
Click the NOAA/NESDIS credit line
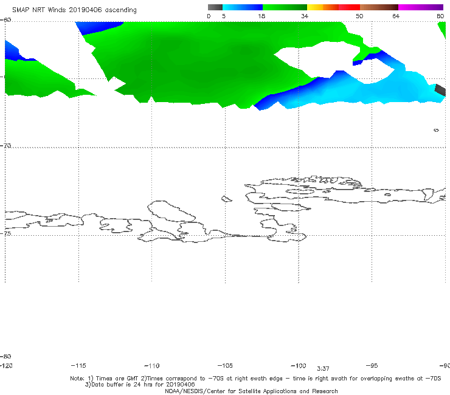coord(251,391)
